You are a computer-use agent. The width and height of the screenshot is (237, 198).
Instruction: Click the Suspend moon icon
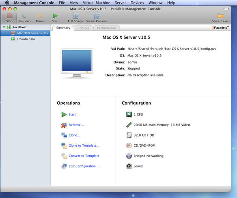[24, 16]
